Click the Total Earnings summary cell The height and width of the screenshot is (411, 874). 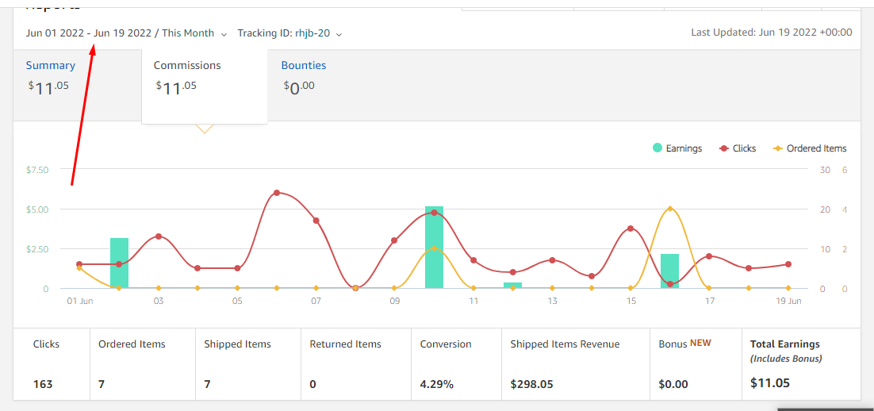801,363
